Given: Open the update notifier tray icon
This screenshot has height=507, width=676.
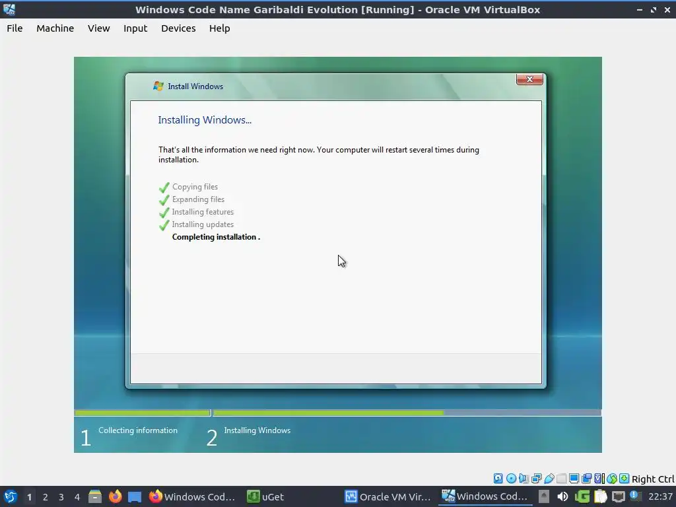Looking at the screenshot, I should [x=634, y=495].
